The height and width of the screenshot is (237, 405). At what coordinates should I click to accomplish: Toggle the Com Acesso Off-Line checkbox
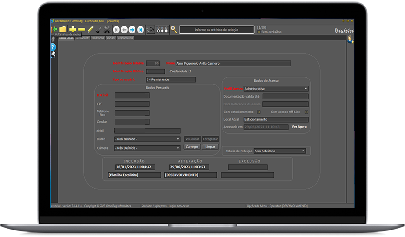(306, 112)
